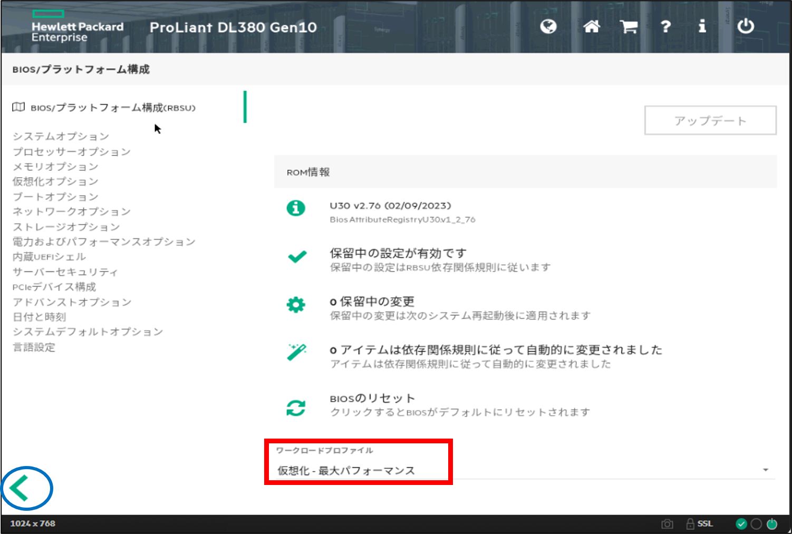Open system information via the i icon
792x534 pixels.
coord(702,26)
